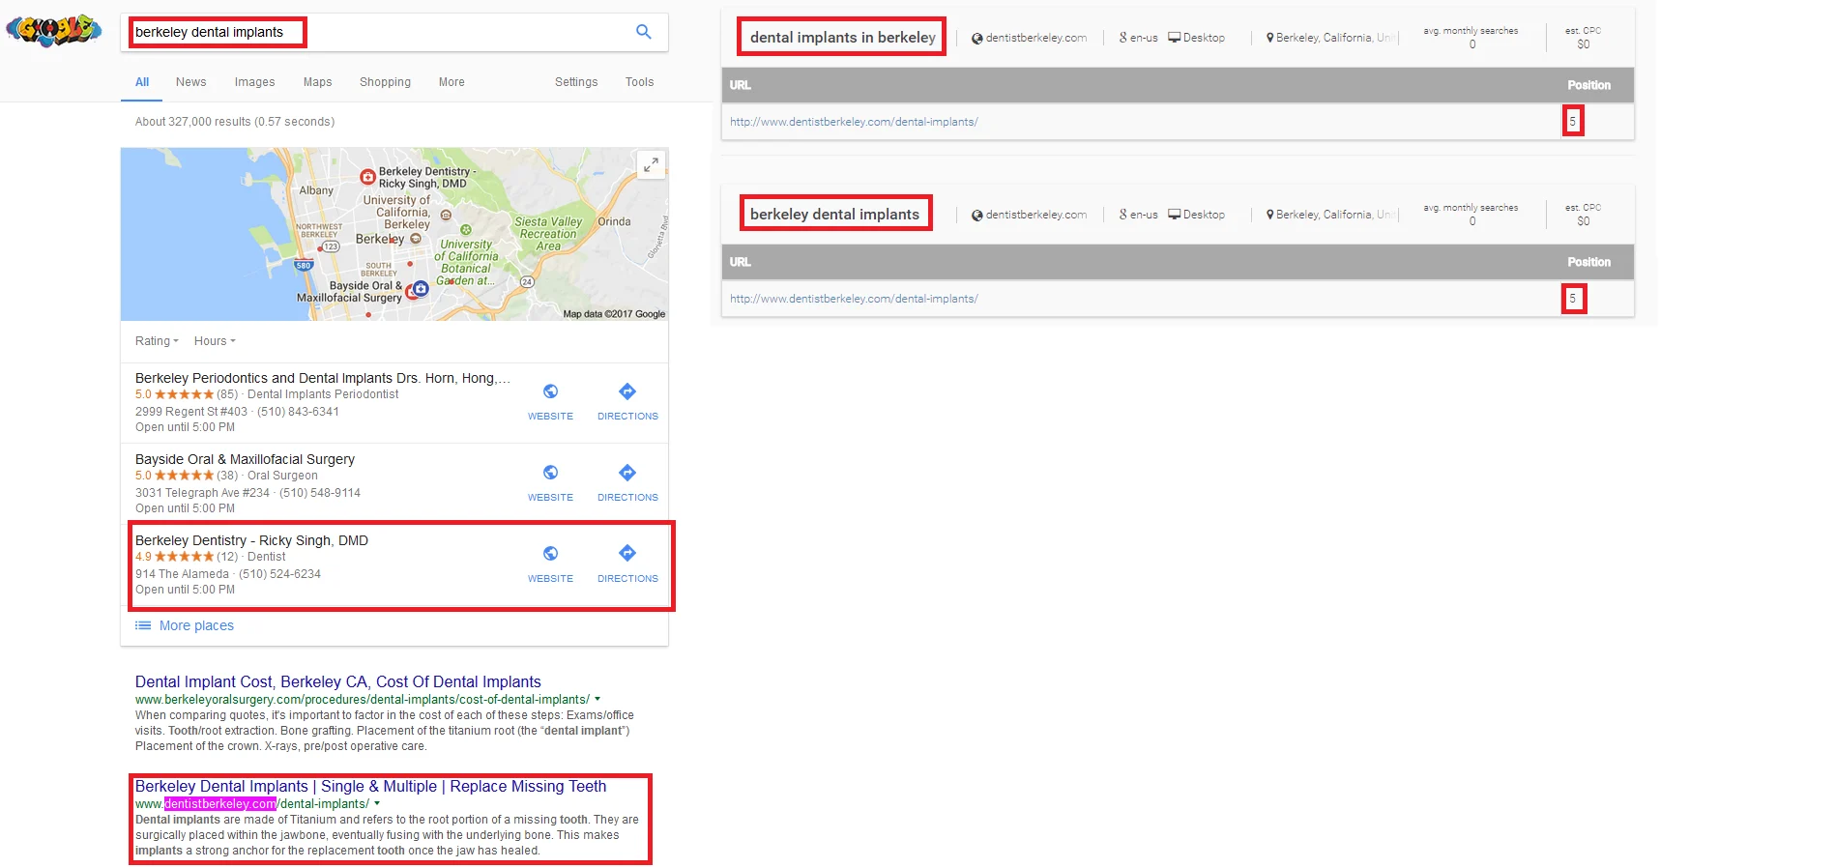Open More places link

pyautogui.click(x=196, y=625)
